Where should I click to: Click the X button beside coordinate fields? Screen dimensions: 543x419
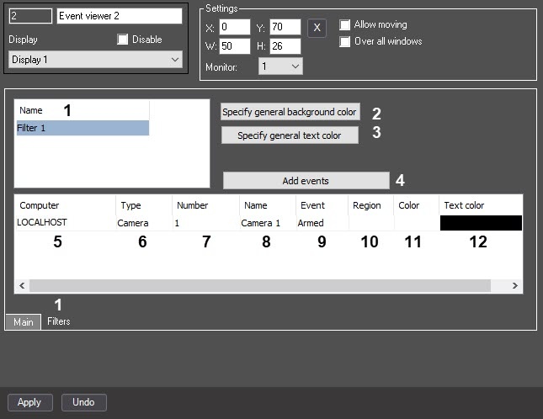(317, 28)
